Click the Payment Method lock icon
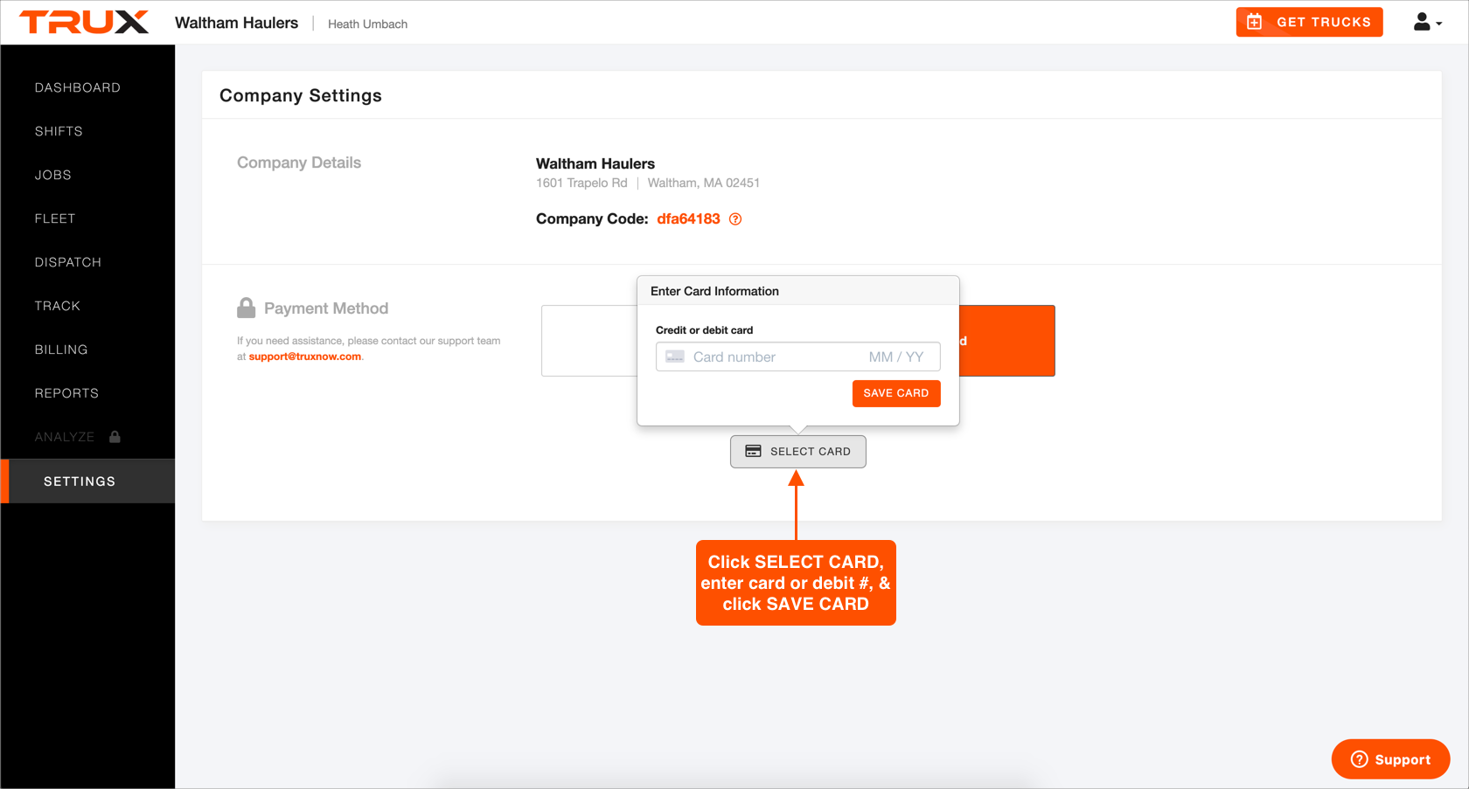1469x789 pixels. coord(246,308)
